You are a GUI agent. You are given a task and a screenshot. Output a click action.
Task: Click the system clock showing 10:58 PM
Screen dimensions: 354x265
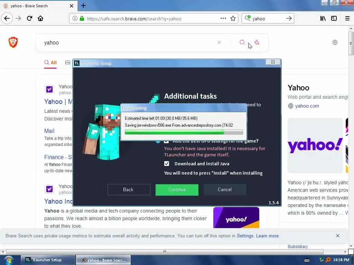point(341,260)
